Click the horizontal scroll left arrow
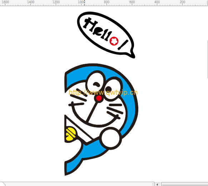The width and height of the screenshot is (208, 186). pos(157,184)
